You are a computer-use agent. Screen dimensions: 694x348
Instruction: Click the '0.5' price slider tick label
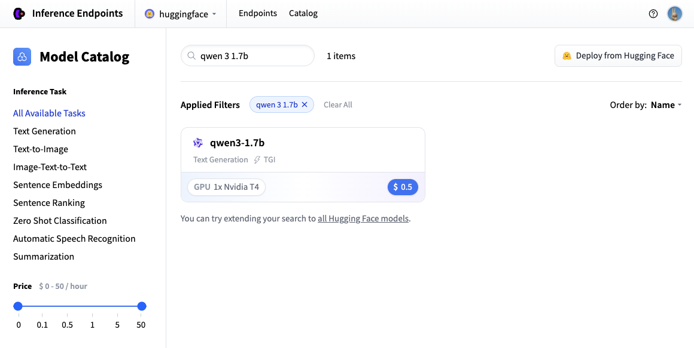[x=67, y=325]
